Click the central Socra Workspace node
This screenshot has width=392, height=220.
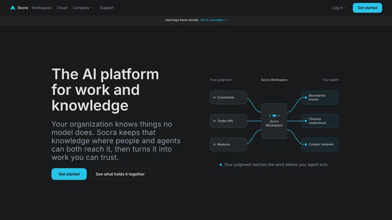(x=274, y=121)
